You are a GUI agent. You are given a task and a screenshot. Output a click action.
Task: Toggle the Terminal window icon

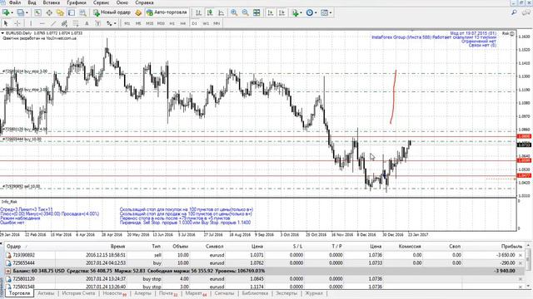point(72,12)
